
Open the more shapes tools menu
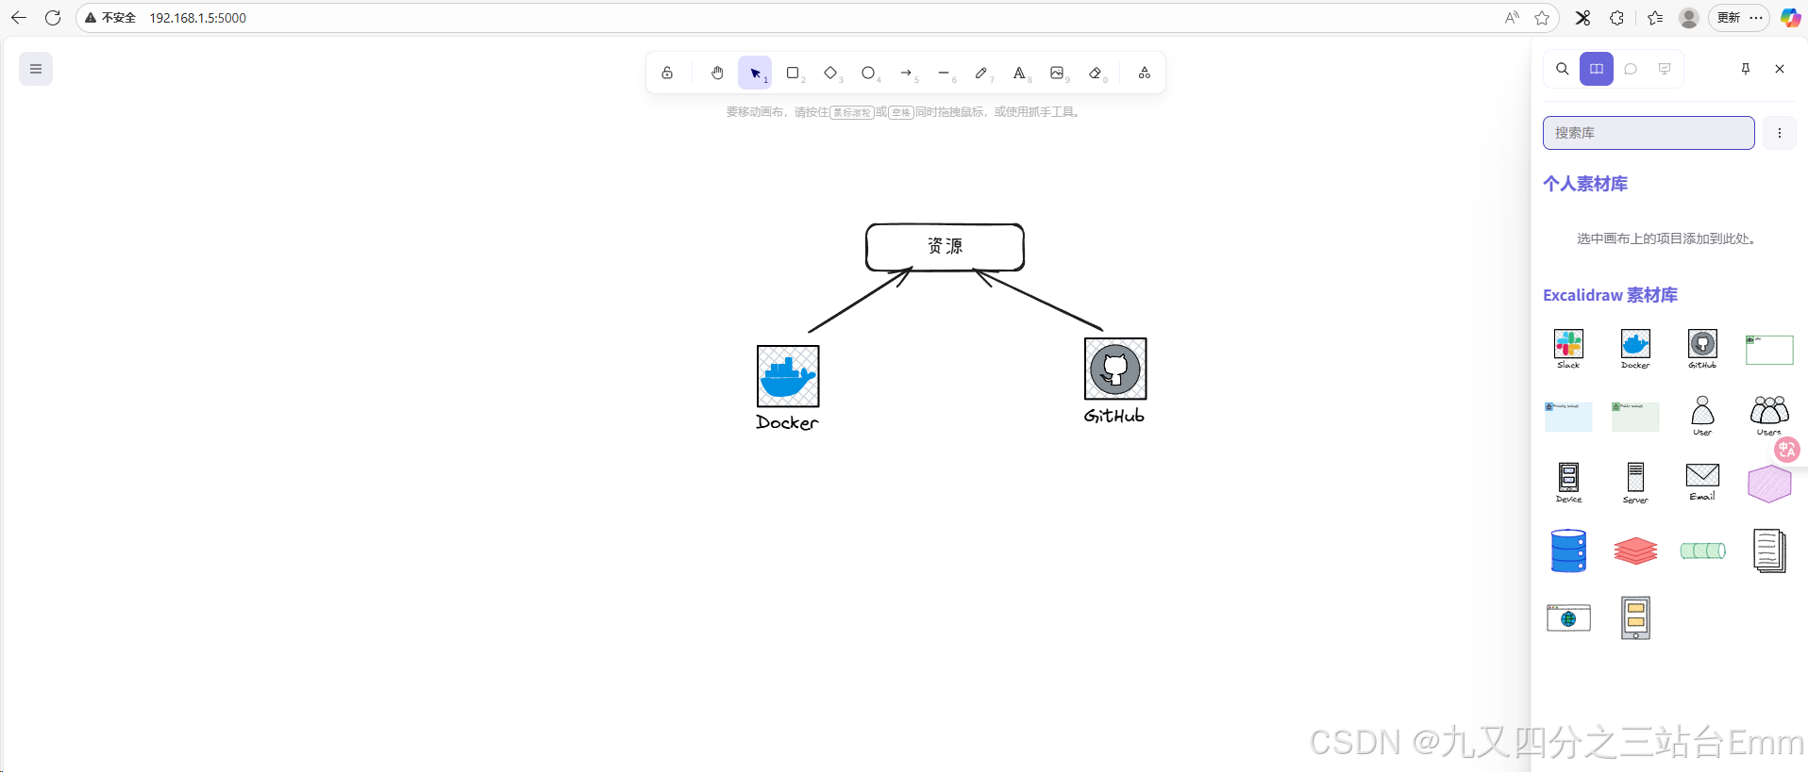coord(1145,73)
